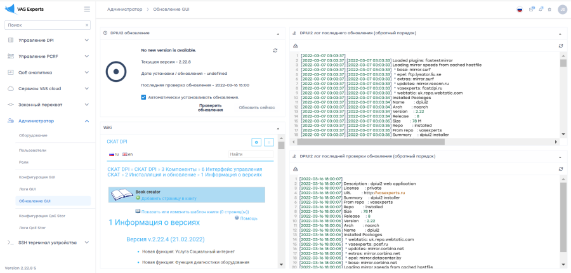Viewport: 571px width, 273px height.
Task: Click the wiki panel vertical scrollbar thumb
Action: click(281, 145)
